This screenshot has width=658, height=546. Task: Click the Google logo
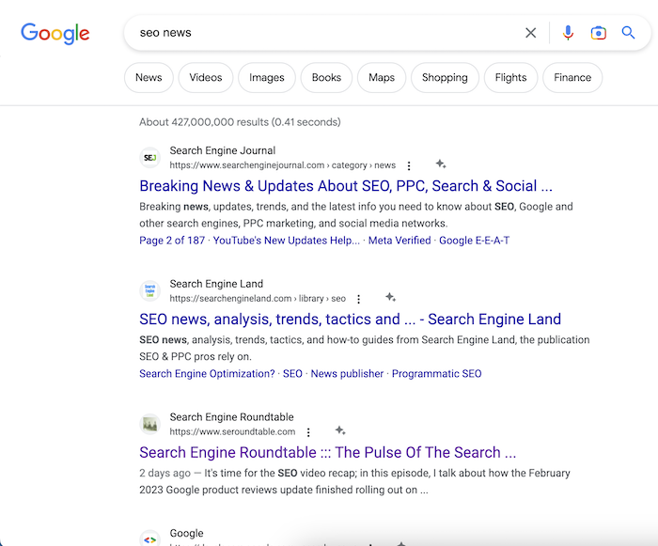55,34
